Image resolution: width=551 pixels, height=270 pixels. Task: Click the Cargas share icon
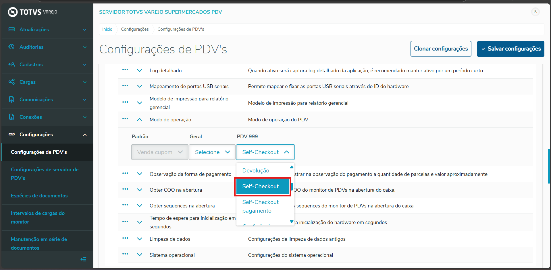click(x=11, y=82)
